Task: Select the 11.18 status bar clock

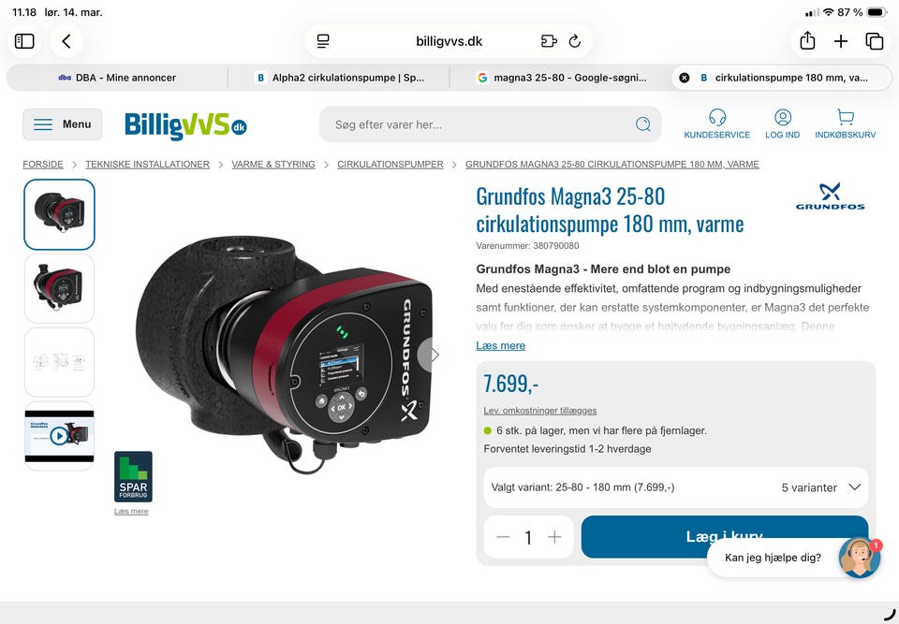Action: (x=24, y=12)
